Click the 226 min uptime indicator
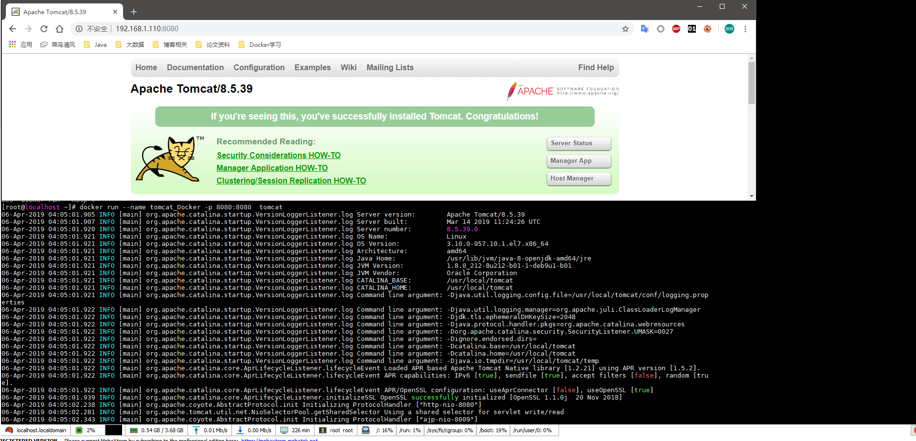Viewport: 916px width, 441px height. click(x=295, y=430)
